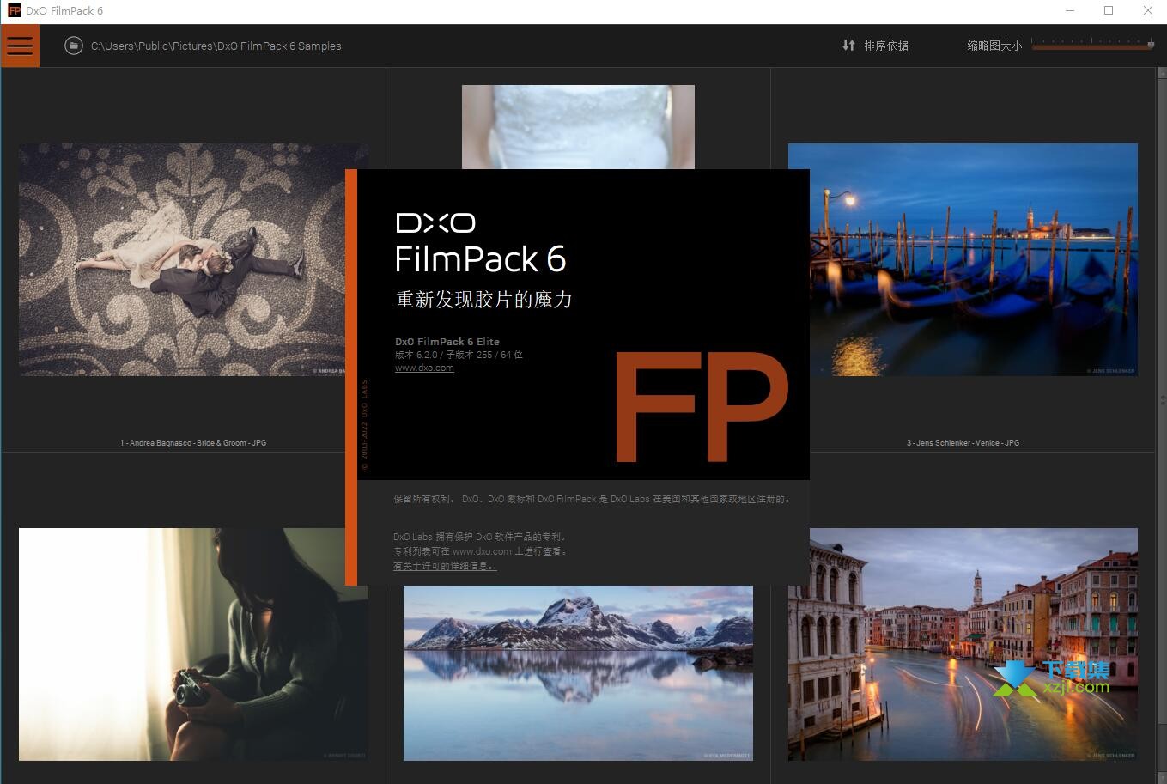The height and width of the screenshot is (784, 1167).
Task: Click the folder browse icon beside the path
Action: (74, 46)
